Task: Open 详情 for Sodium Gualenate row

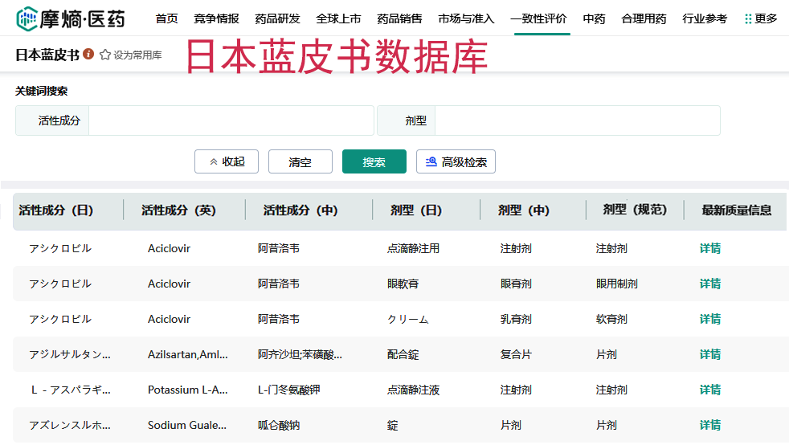Action: (x=709, y=425)
